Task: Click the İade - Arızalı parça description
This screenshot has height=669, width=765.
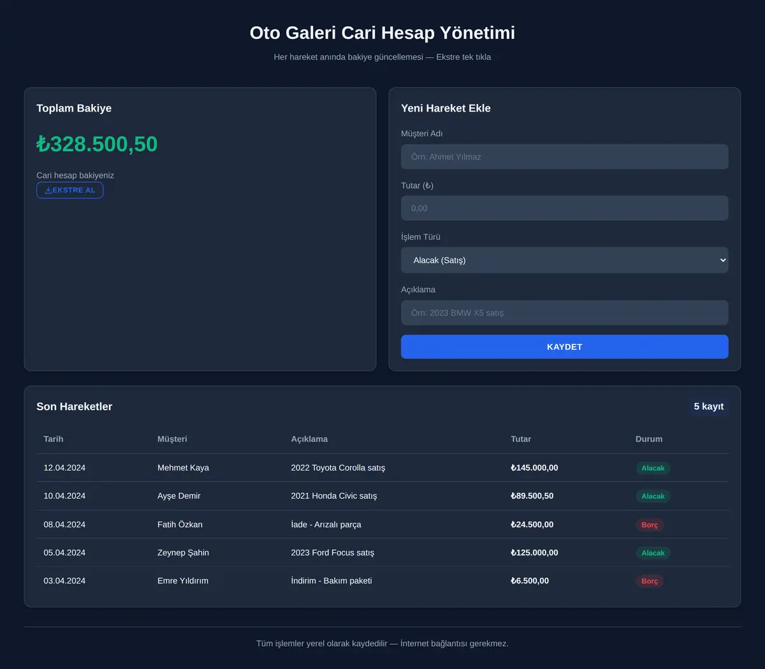Action: 326,524
